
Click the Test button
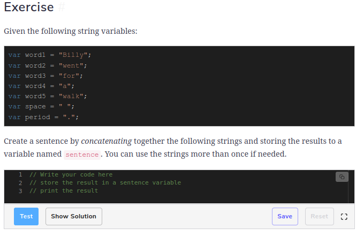pos(26,216)
